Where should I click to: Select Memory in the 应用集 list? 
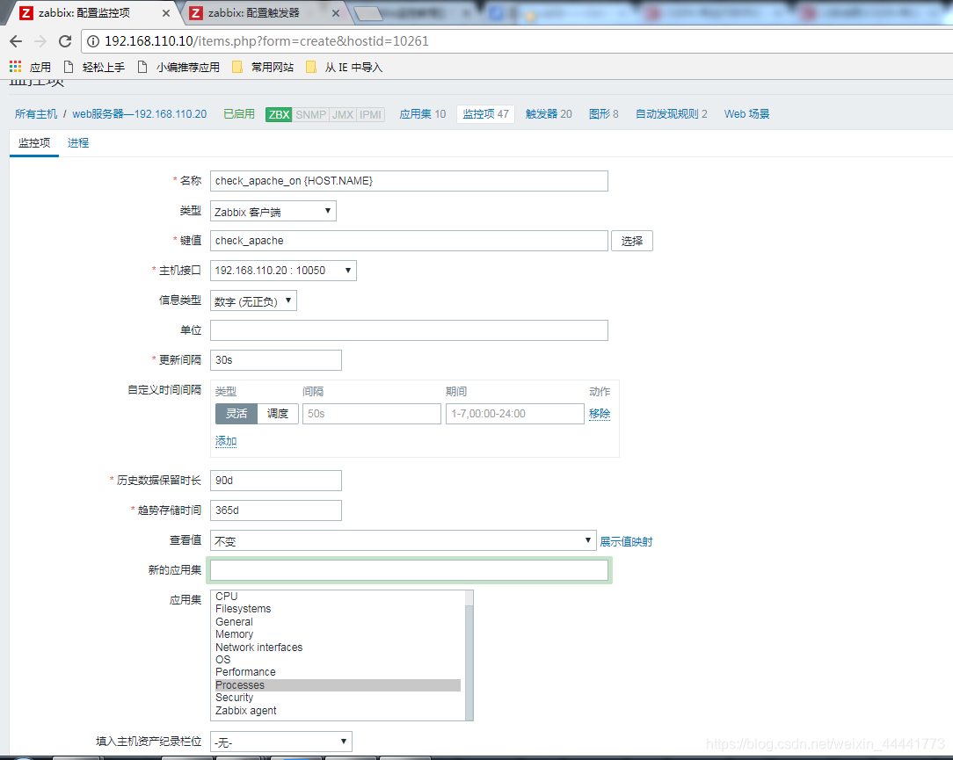338,634
